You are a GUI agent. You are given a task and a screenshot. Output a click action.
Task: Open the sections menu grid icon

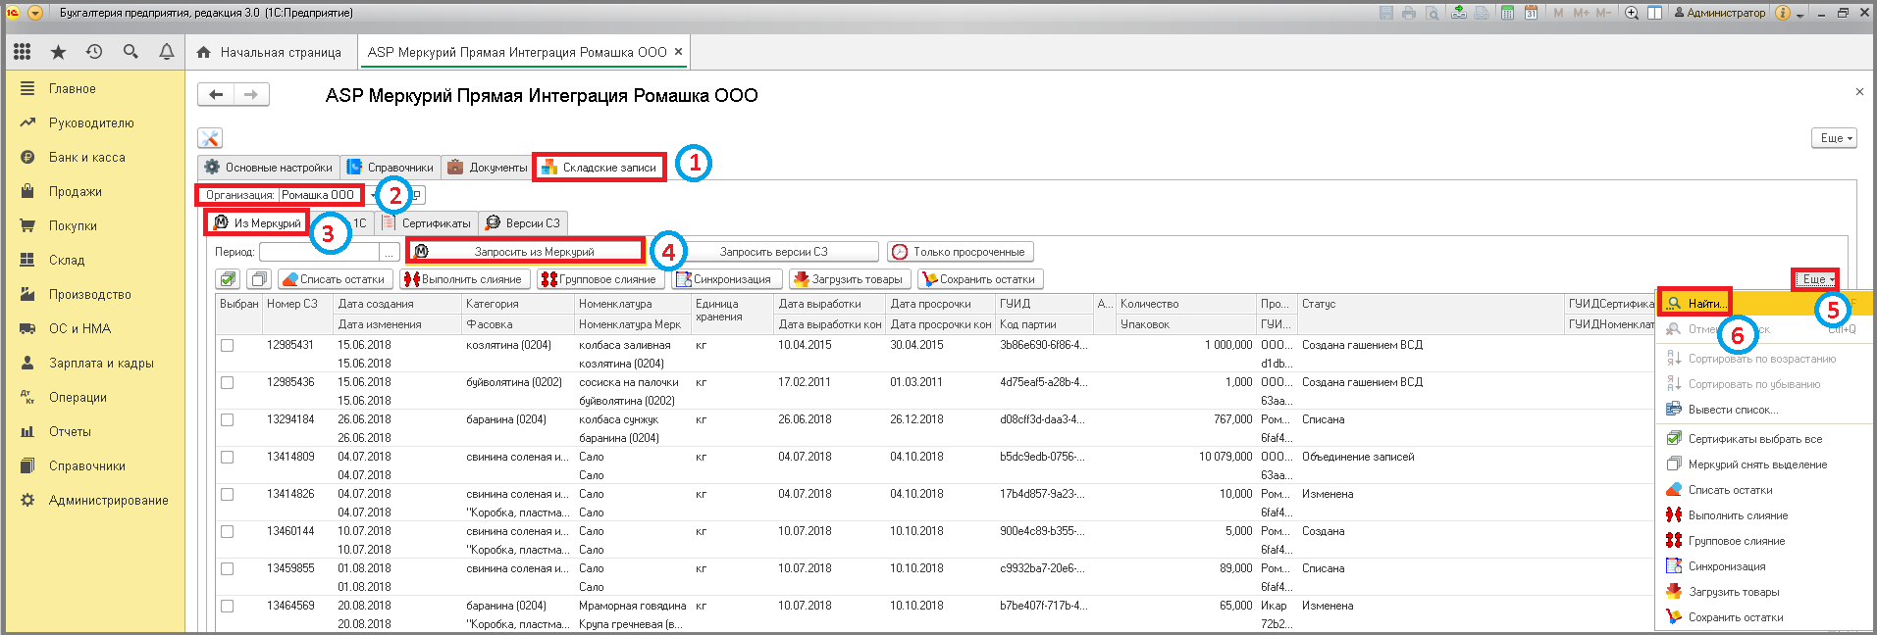click(22, 52)
